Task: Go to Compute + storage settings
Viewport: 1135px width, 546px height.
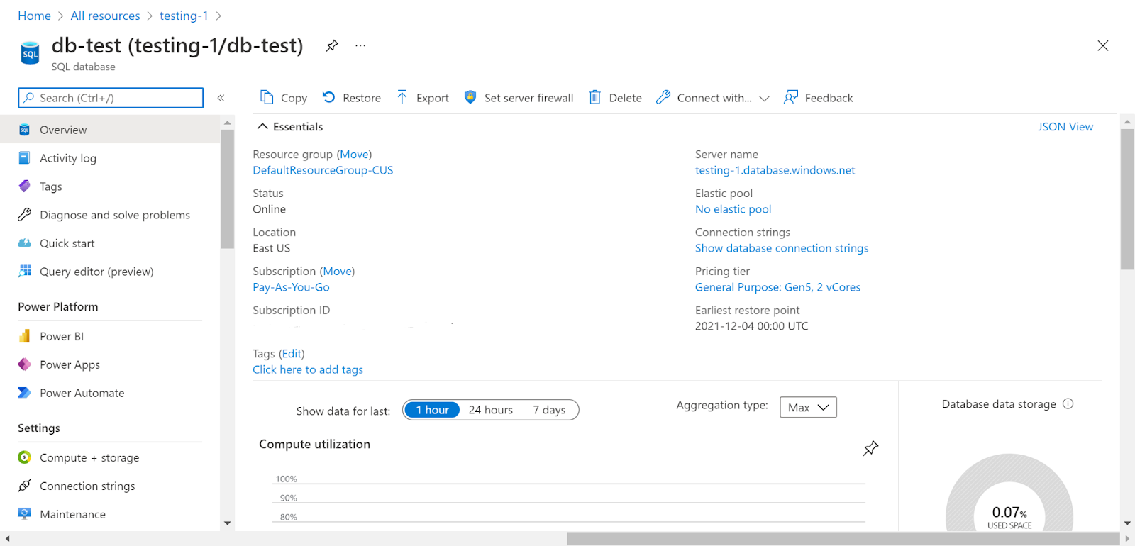Action: pos(89,458)
